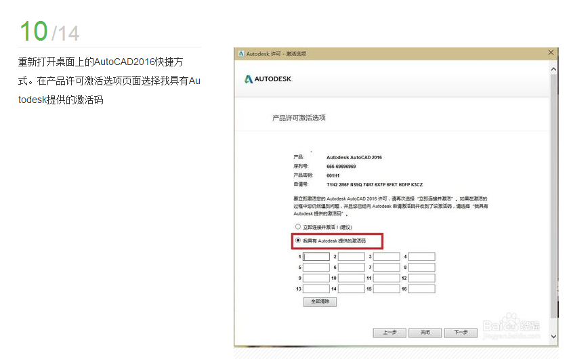Click the request code T1N2 2R6F text
The image size is (569, 359).
(375, 185)
